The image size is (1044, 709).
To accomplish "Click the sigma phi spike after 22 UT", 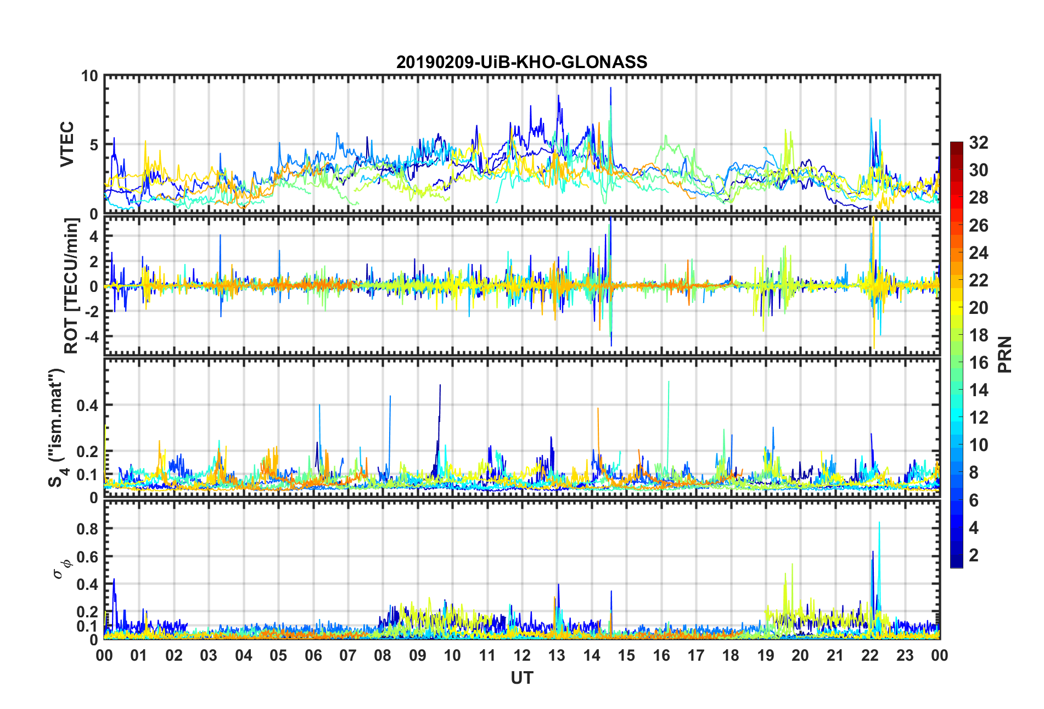I will pyautogui.click(x=879, y=523).
